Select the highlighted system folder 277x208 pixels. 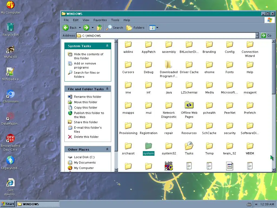point(149,149)
